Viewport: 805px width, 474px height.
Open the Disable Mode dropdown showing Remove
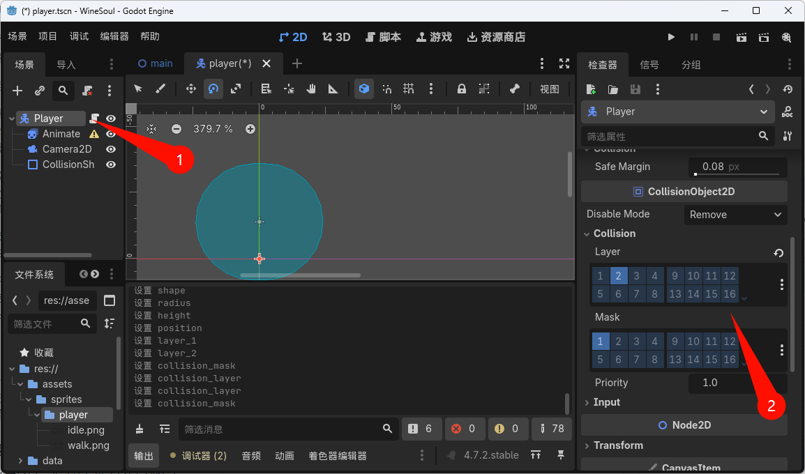pos(736,215)
